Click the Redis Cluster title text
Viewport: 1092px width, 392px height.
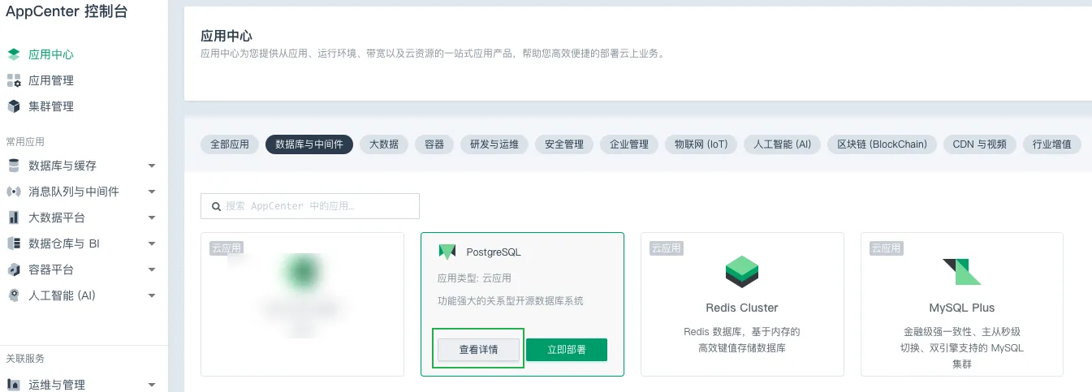tap(742, 308)
